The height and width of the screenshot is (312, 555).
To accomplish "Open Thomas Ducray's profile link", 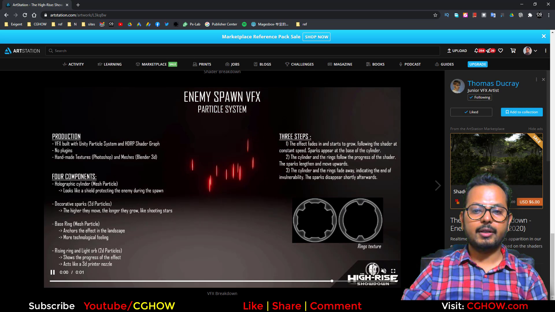I will pos(493,83).
